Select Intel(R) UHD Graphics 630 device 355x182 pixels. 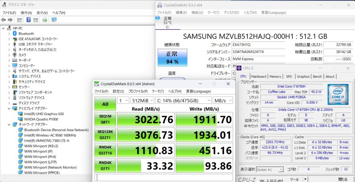[44, 114]
